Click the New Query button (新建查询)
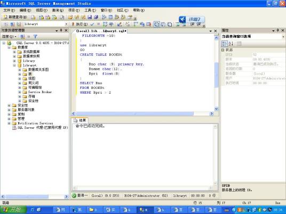 (x=15, y=17)
